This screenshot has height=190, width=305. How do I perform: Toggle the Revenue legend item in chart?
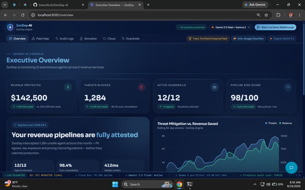pyautogui.click(x=285, y=123)
